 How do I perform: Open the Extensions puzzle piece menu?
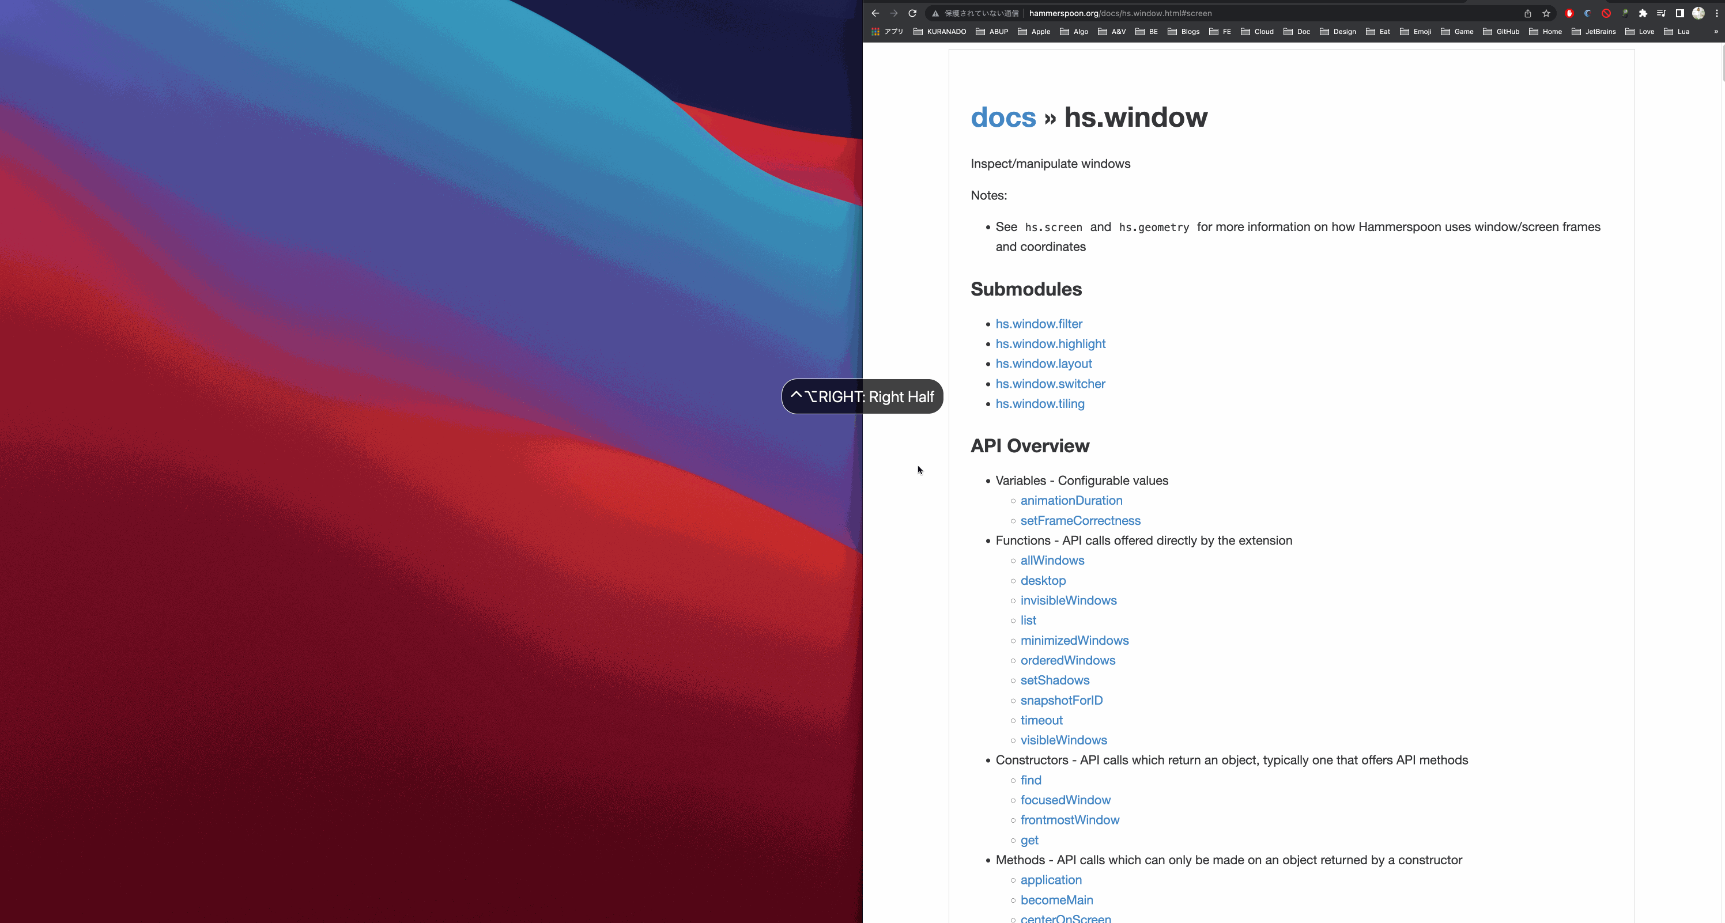(1643, 13)
